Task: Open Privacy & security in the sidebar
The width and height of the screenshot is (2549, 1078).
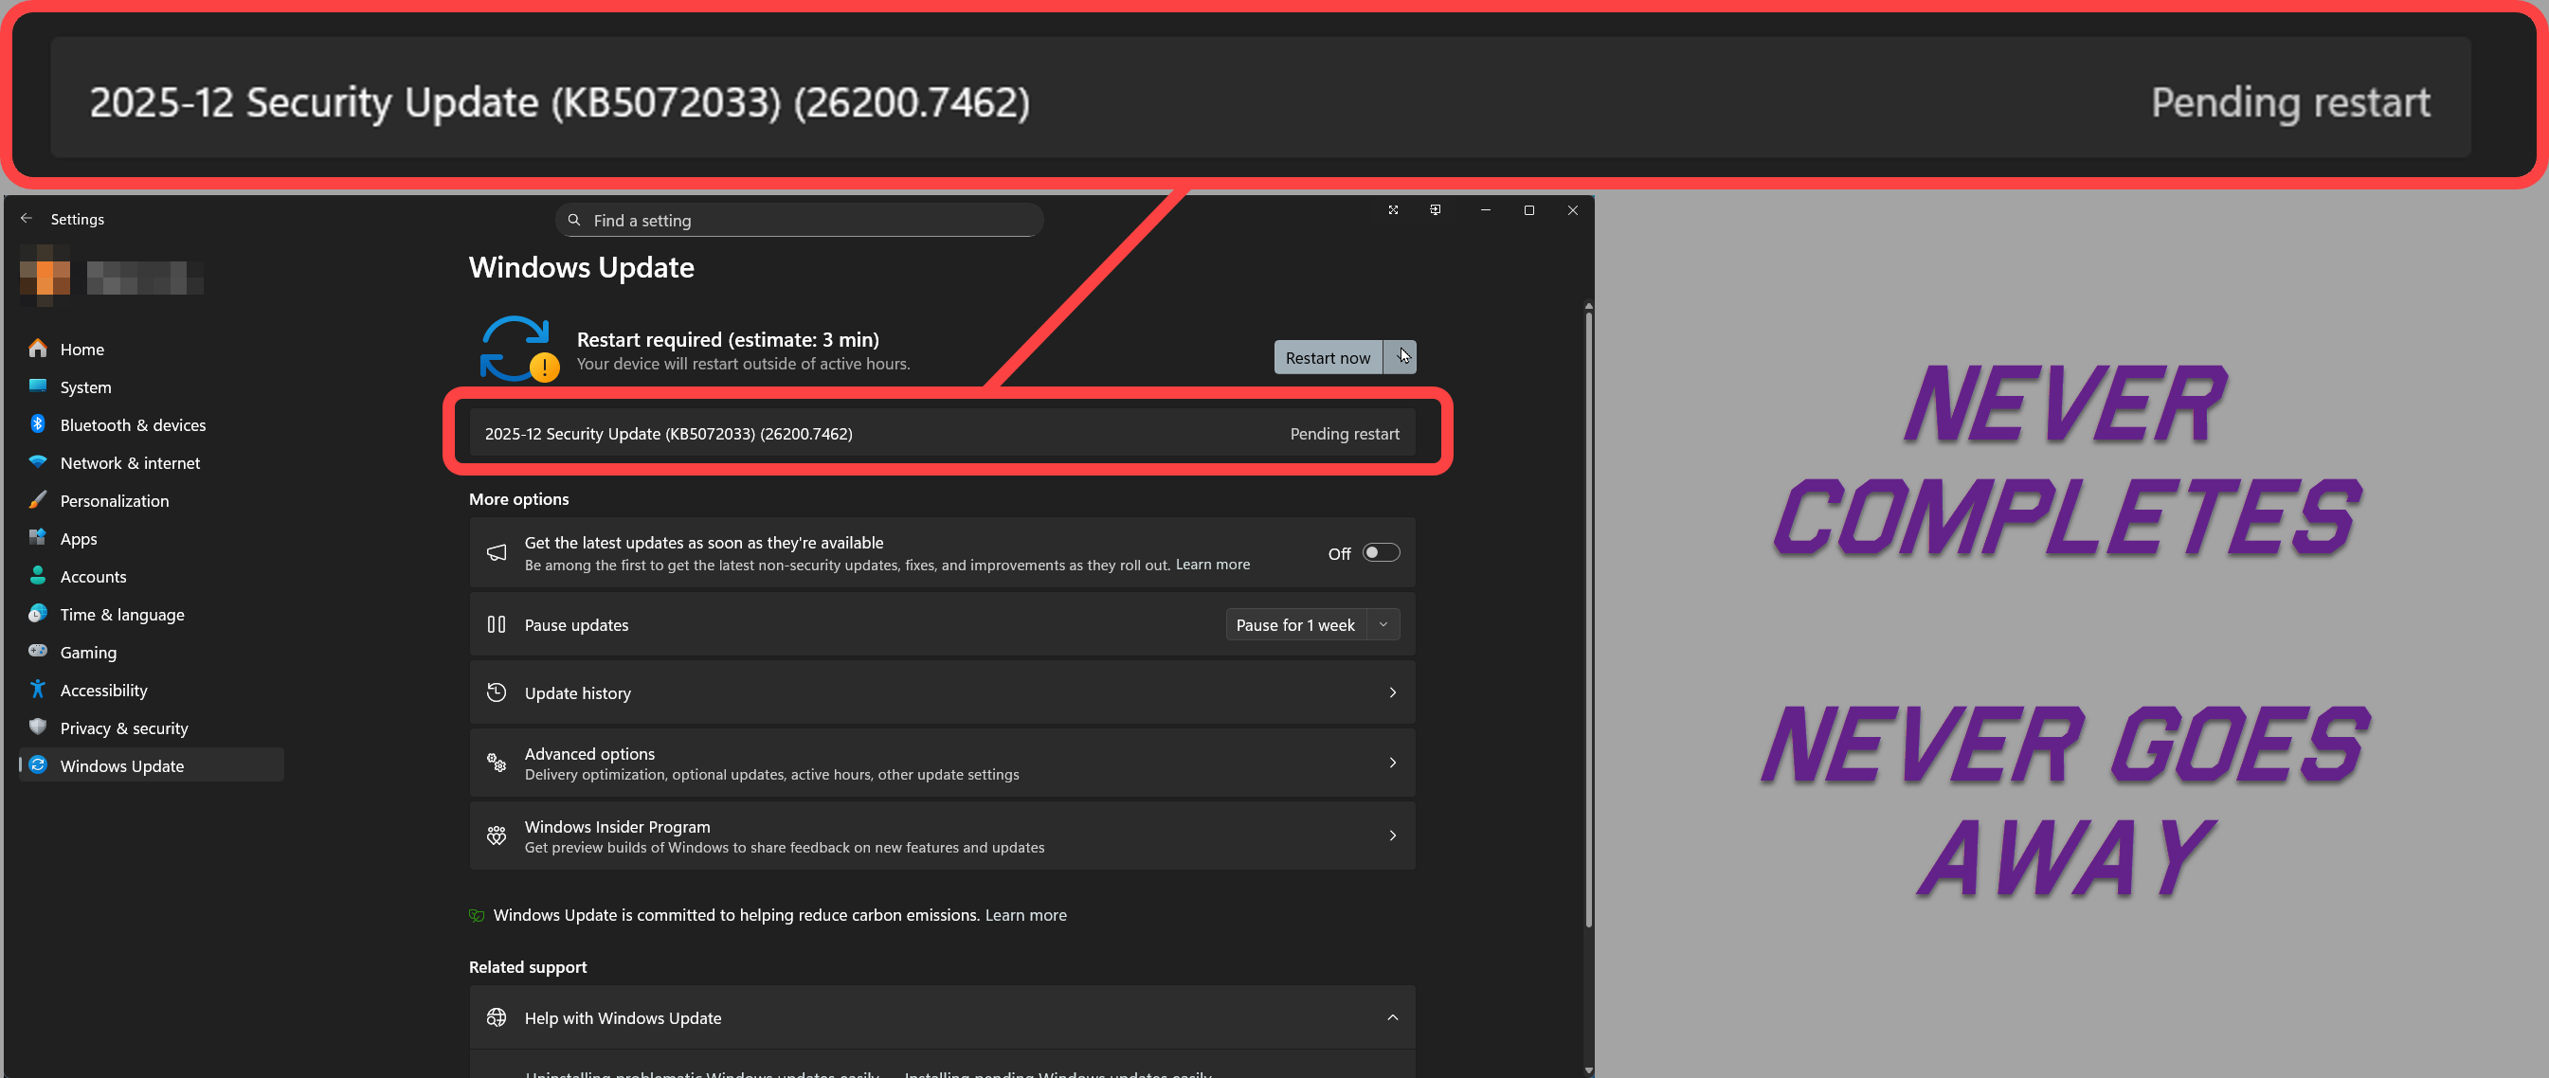Action: [x=152, y=728]
